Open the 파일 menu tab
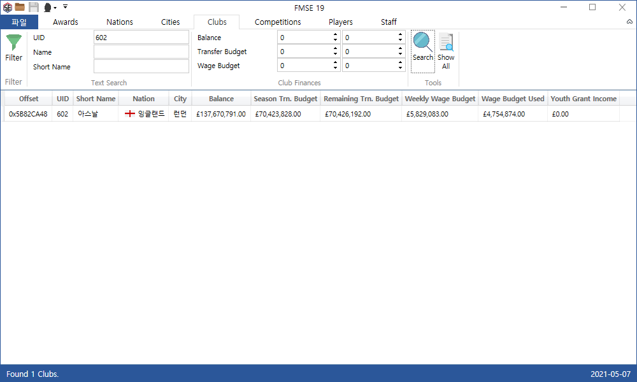 19,22
